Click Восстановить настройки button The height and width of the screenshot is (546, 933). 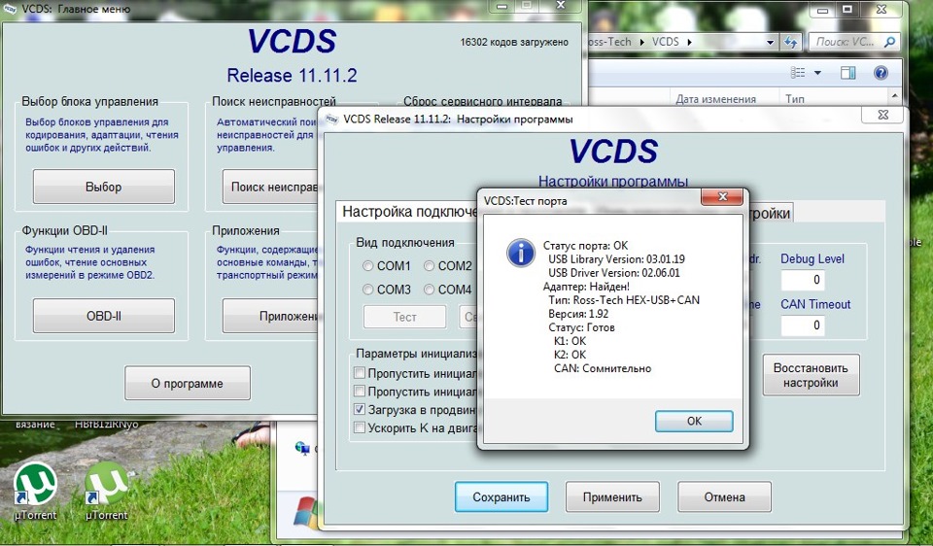tap(811, 375)
